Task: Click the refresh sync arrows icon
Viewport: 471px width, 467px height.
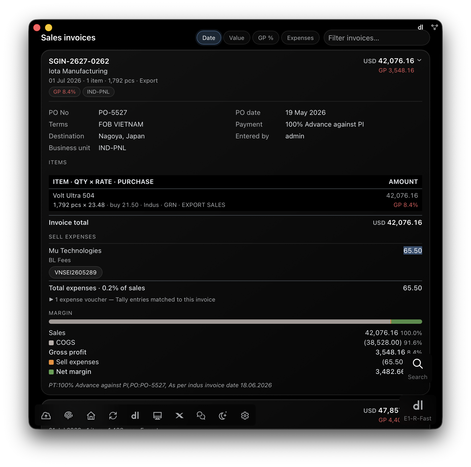Action: [113, 416]
